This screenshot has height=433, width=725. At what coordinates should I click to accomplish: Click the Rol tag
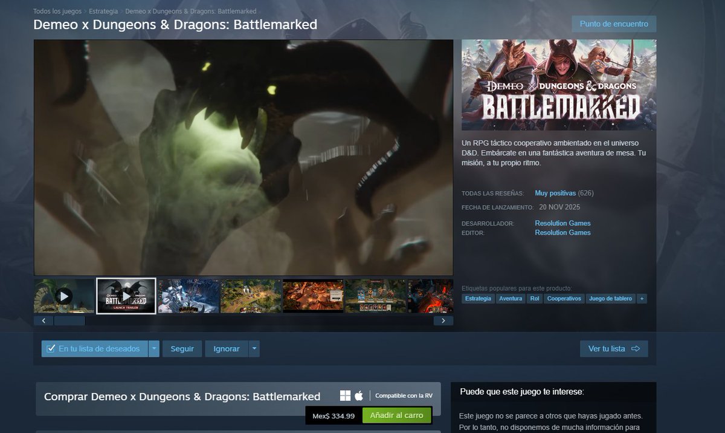tap(534, 299)
